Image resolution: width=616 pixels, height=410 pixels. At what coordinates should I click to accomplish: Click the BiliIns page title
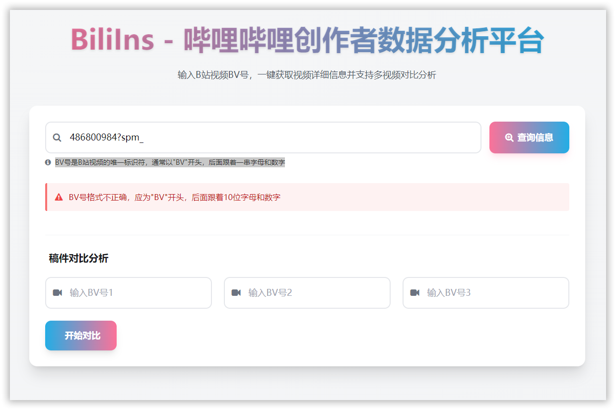(307, 40)
